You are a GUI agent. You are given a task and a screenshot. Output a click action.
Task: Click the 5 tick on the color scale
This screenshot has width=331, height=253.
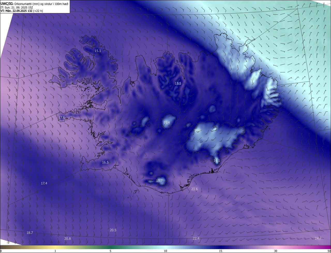[110, 251]
